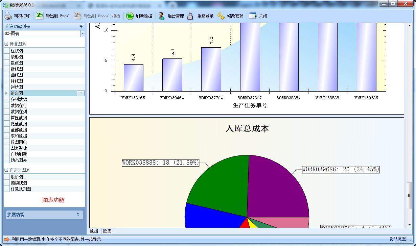Select 折线图 in the list
The height and width of the screenshot is (246, 416).
click(44, 69)
